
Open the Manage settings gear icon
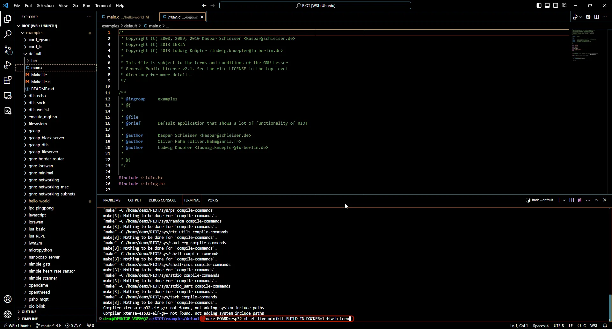coord(8,314)
